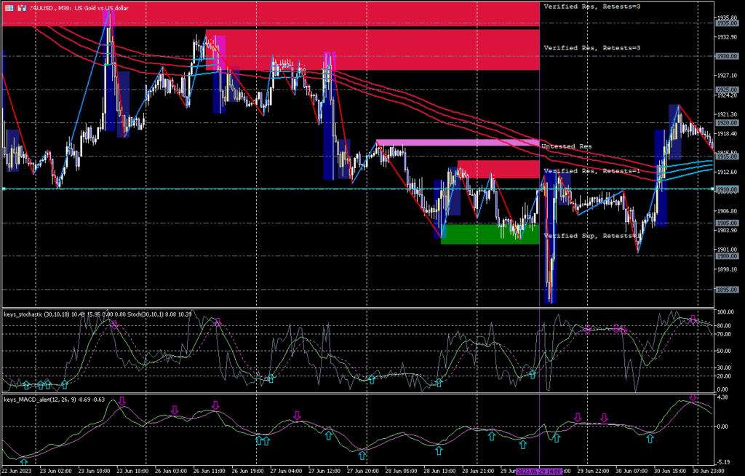Click the magenta sell arrow at the MACD far-right peak

pyautogui.click(x=693, y=397)
